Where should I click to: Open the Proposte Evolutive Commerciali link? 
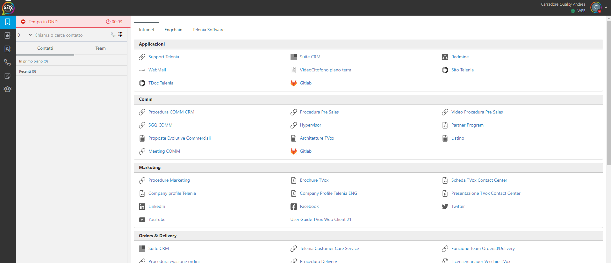pyautogui.click(x=180, y=138)
